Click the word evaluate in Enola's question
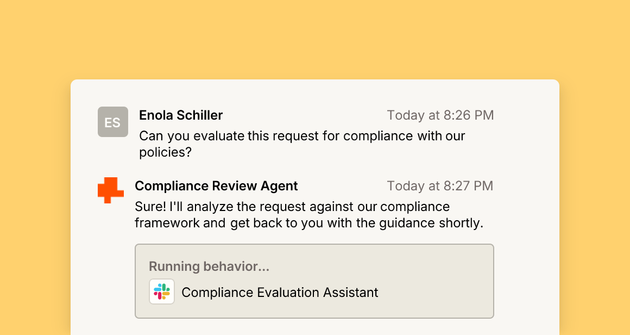This screenshot has width=630, height=335. coord(219,136)
